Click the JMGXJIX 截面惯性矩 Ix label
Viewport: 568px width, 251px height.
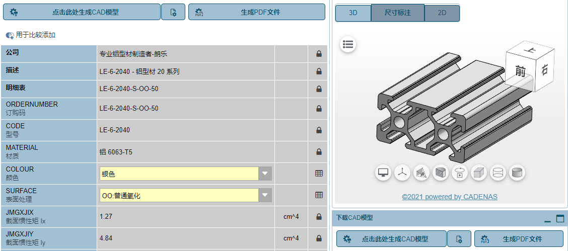26,217
